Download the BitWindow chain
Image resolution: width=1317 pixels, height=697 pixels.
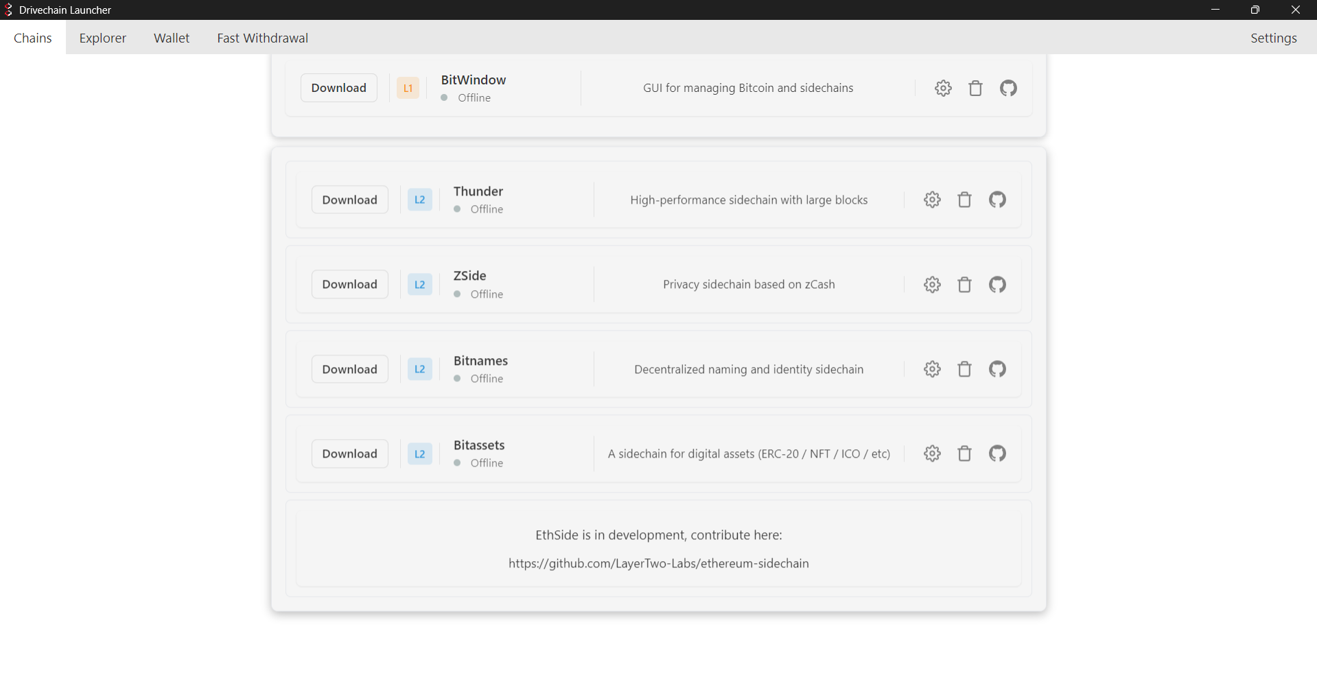pos(339,88)
